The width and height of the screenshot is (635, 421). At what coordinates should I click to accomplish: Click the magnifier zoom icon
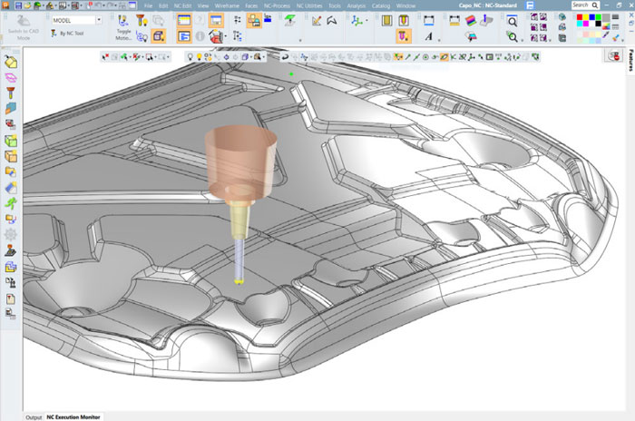tap(513, 21)
